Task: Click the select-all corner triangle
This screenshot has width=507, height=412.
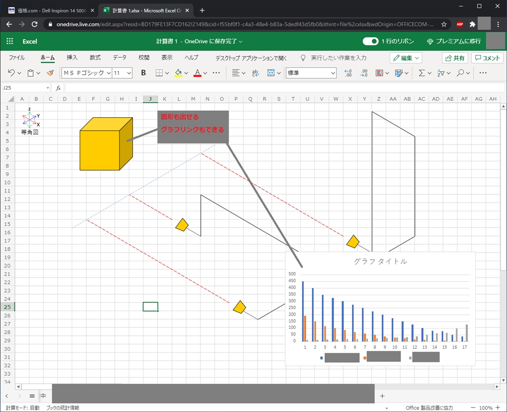Action: coord(11,99)
